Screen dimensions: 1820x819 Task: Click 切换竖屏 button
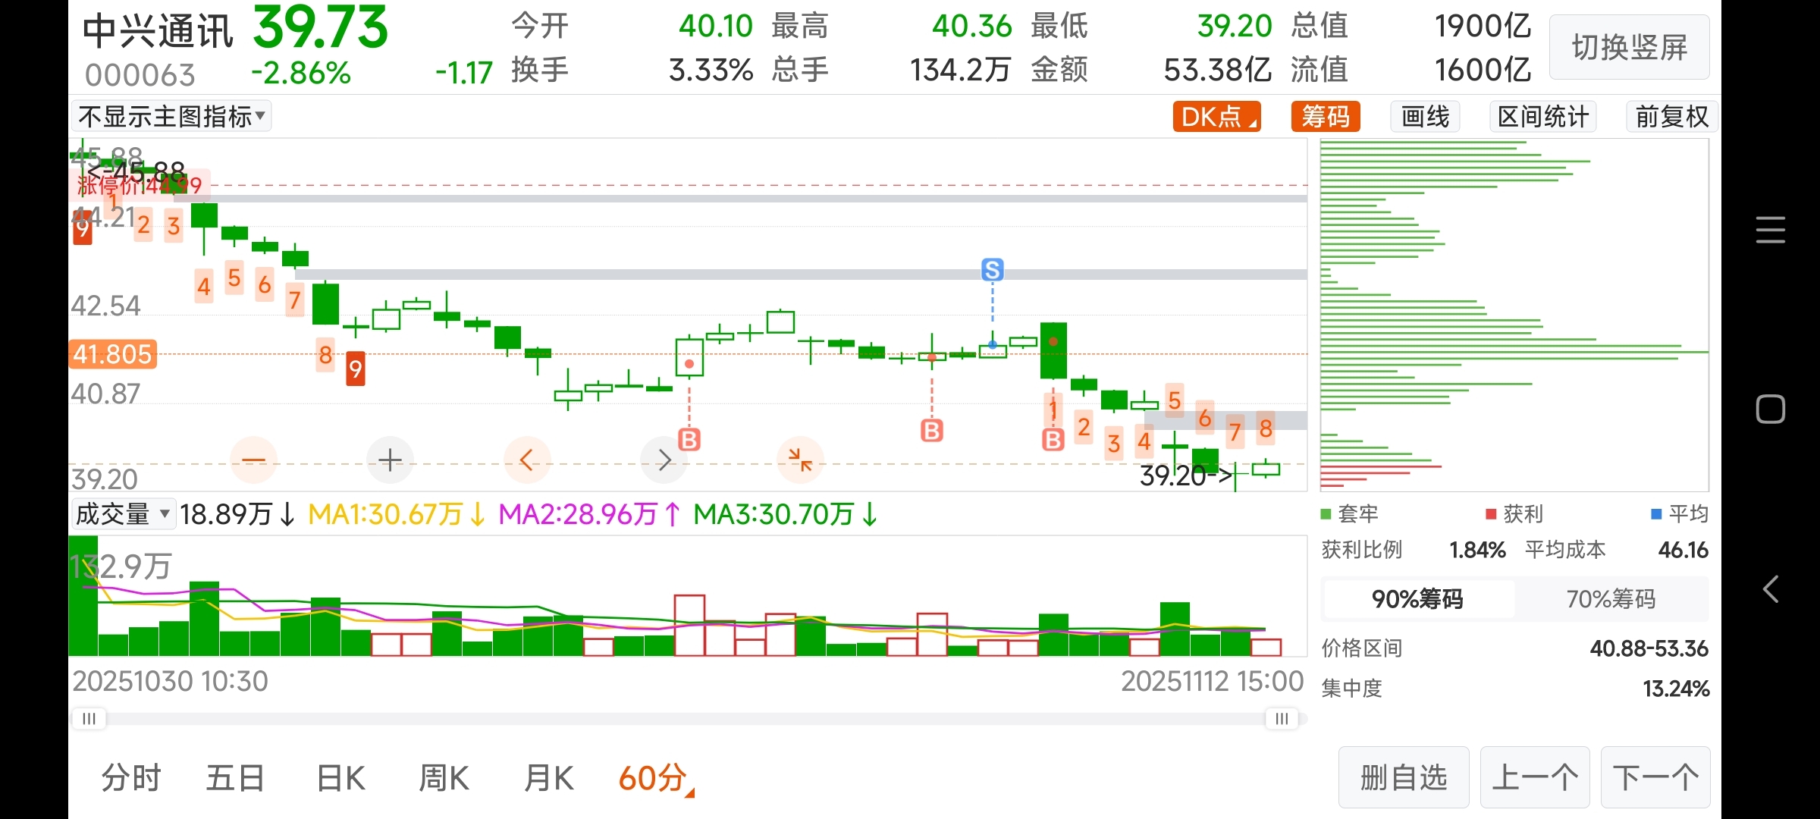(x=1629, y=48)
